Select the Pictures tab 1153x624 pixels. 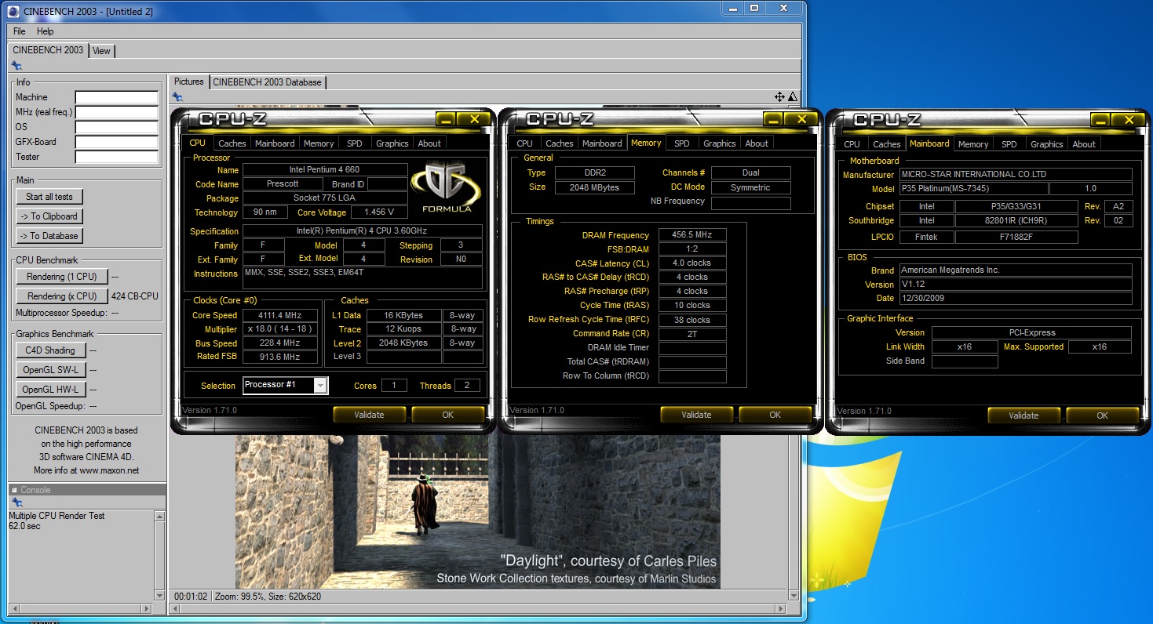[188, 82]
